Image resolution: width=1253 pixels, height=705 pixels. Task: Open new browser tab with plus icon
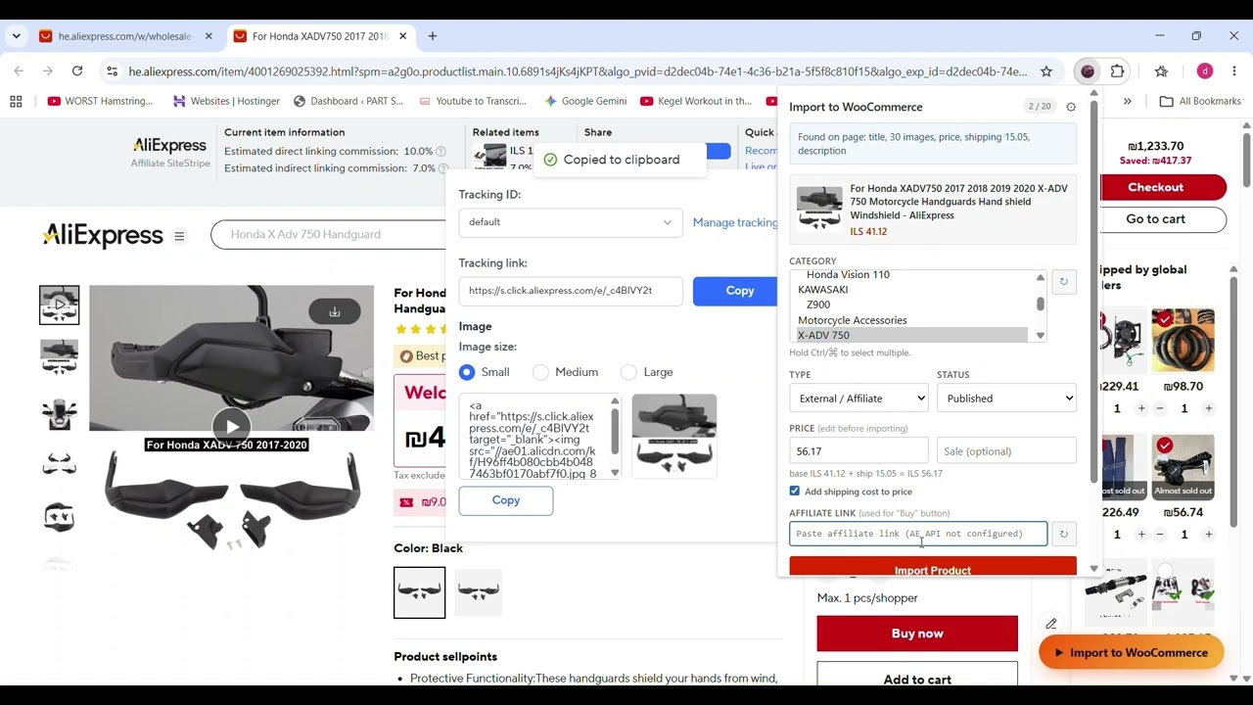tap(432, 36)
